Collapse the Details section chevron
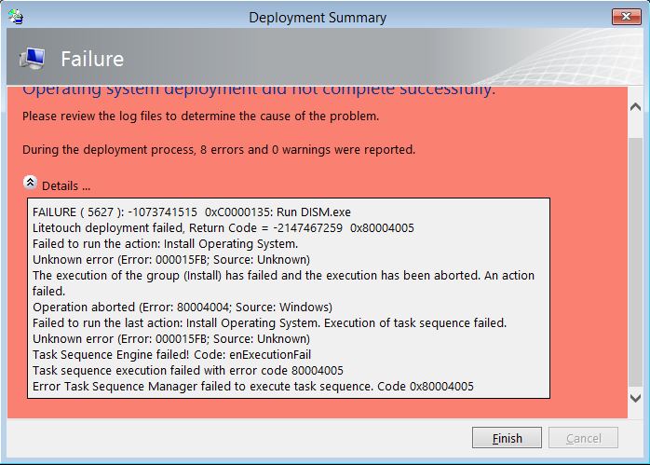650x465 pixels. pyautogui.click(x=30, y=183)
